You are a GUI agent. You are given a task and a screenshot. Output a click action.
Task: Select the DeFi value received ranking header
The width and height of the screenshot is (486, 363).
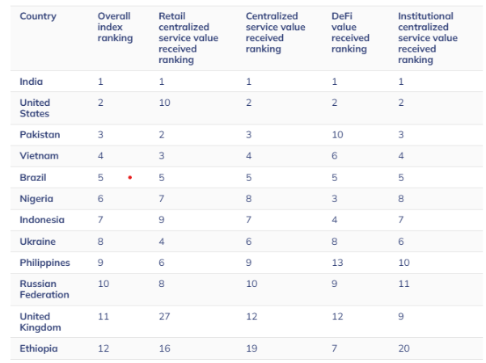(350, 32)
